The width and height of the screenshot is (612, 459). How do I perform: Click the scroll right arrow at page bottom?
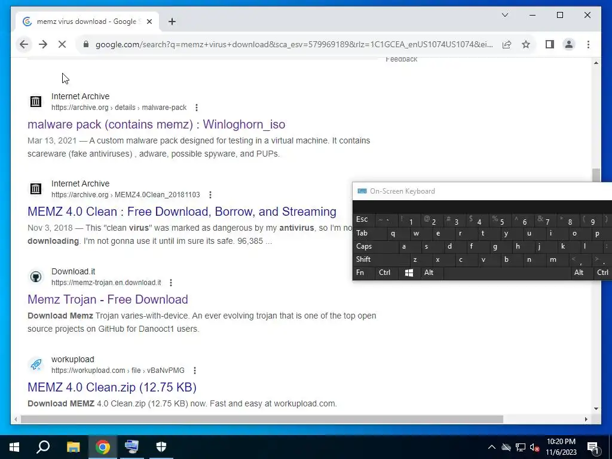[586, 419]
